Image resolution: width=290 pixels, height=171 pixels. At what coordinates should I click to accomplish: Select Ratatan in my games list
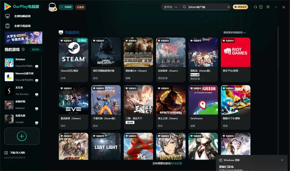coord(22,63)
